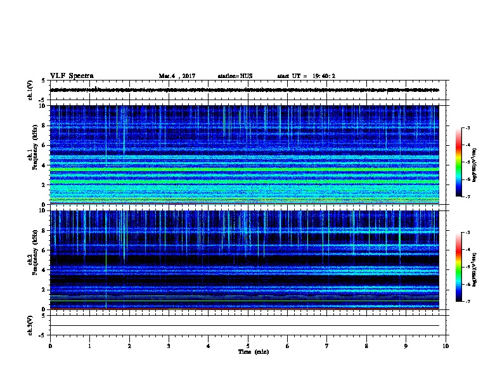Click the "ch.1 Frequency (kHz)" axis label
Screen dimensions: 502x388
point(32,147)
